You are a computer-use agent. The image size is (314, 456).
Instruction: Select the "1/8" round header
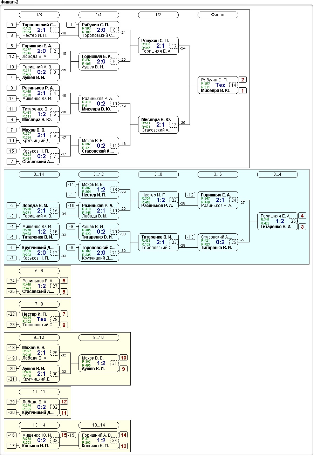[x=39, y=15]
